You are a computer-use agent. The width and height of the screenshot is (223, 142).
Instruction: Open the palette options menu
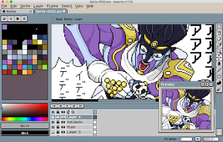pyautogui.click(x=24, y=19)
